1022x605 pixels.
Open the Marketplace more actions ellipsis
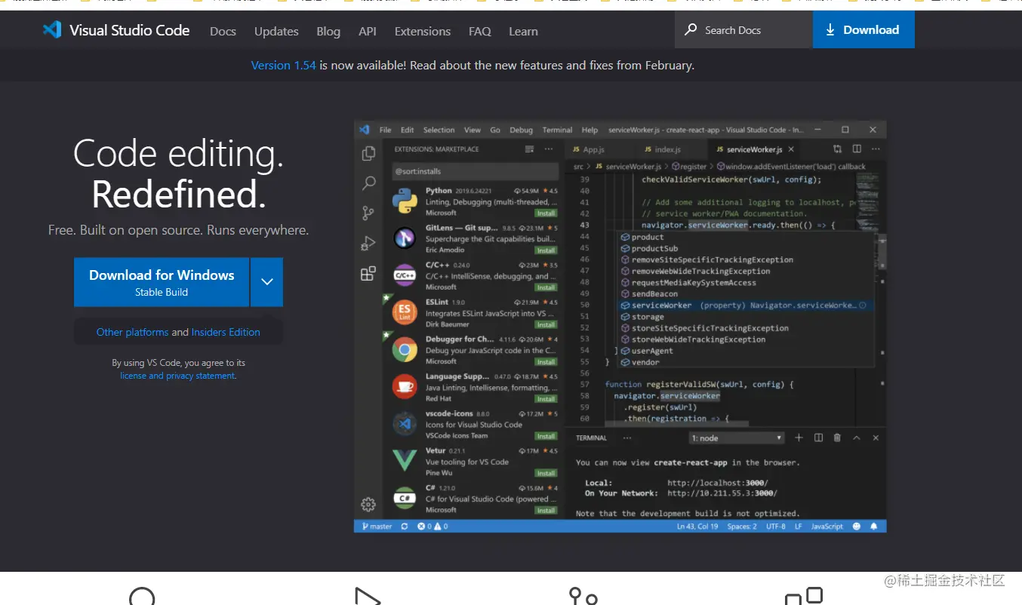point(549,149)
